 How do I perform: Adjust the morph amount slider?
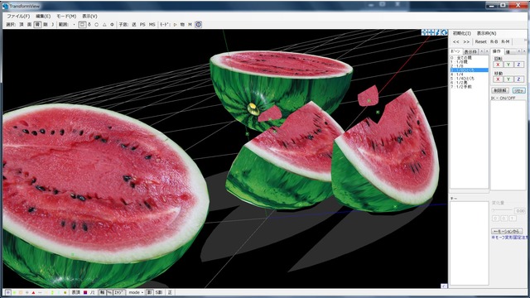tap(502, 210)
